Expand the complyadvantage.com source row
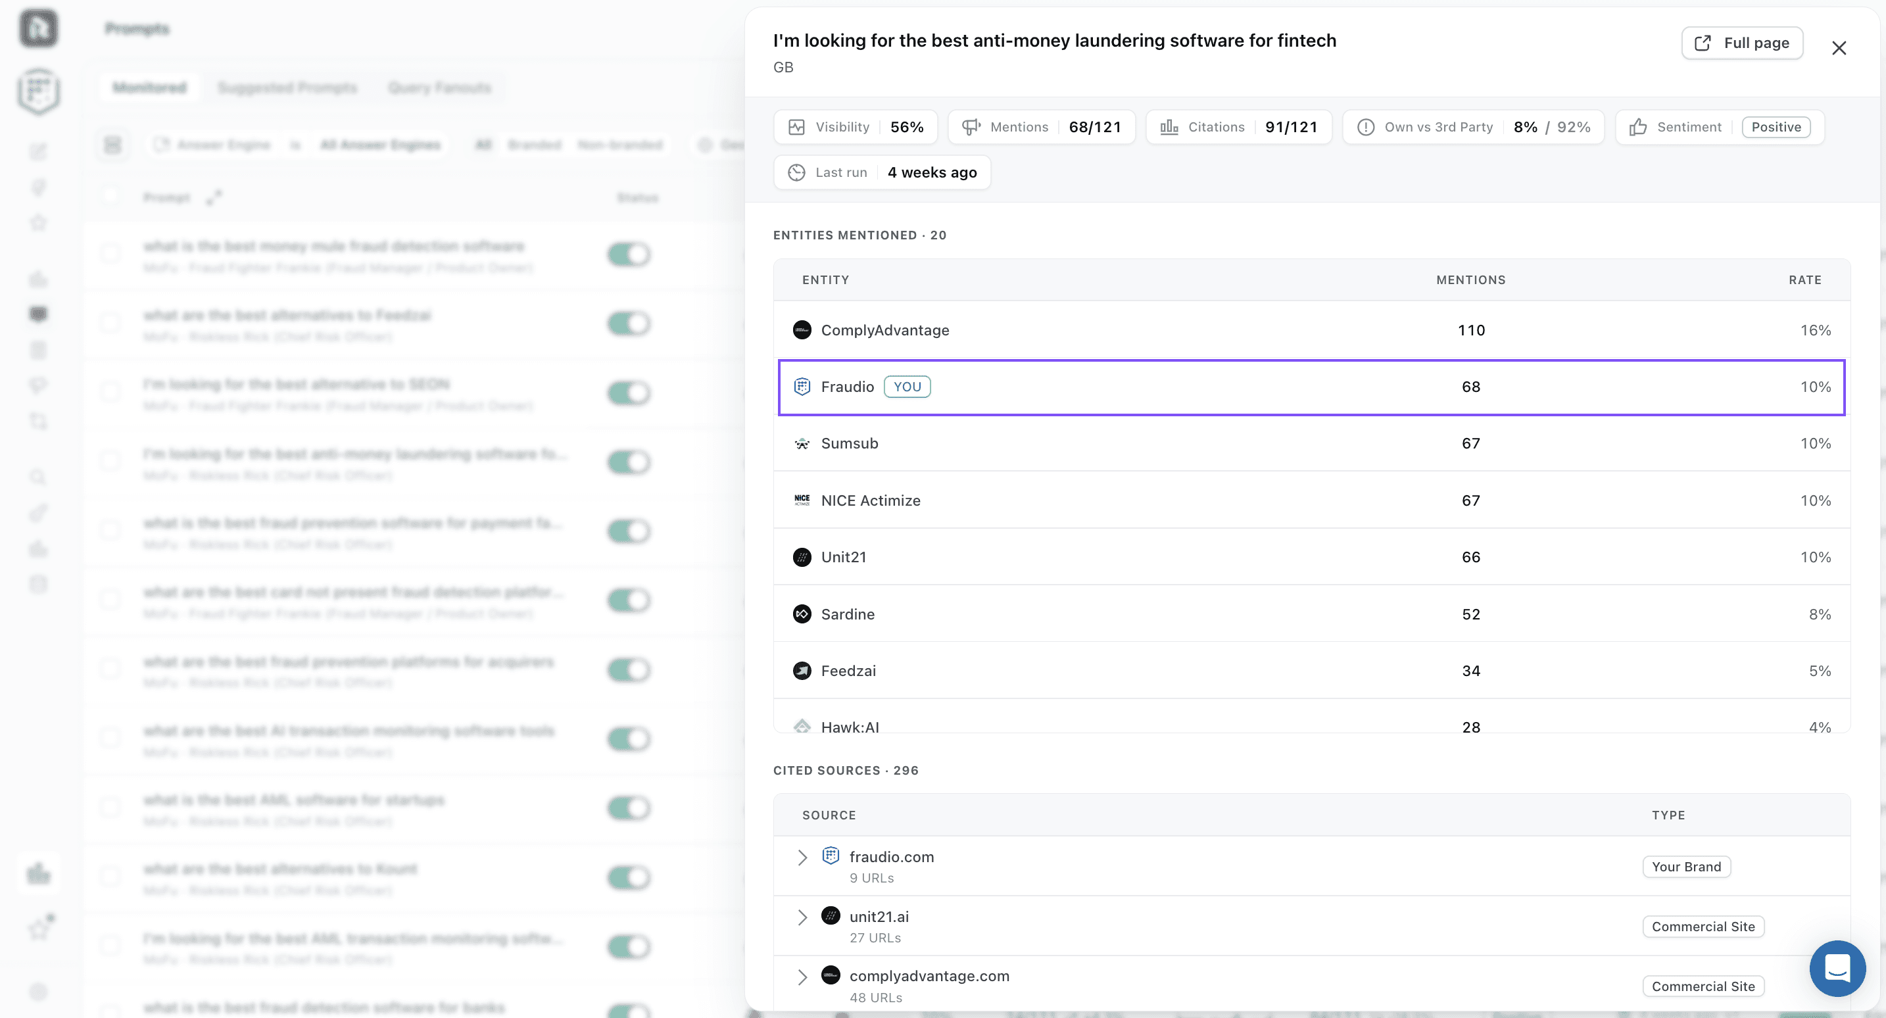 [x=802, y=978]
